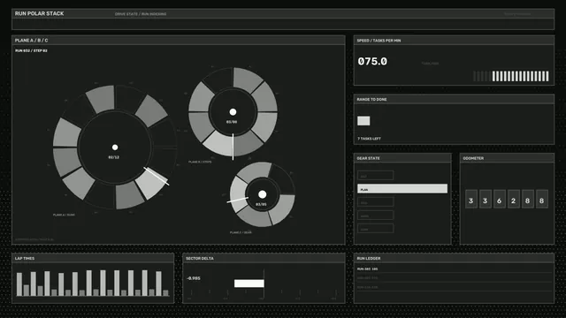Click the -0.985 sector delta value
Viewport: 566px width, 318px height.
click(194, 278)
